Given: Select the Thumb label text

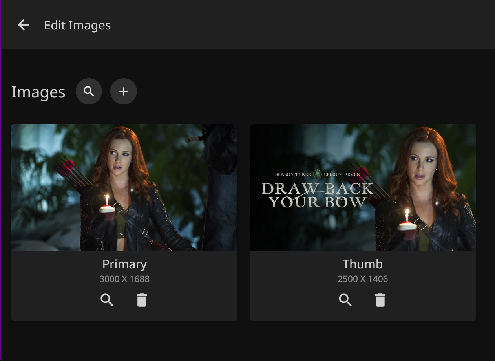Looking at the screenshot, I should [363, 264].
